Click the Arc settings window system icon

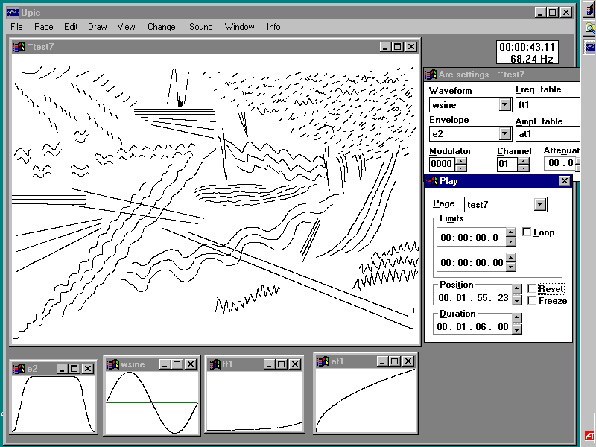click(x=431, y=74)
